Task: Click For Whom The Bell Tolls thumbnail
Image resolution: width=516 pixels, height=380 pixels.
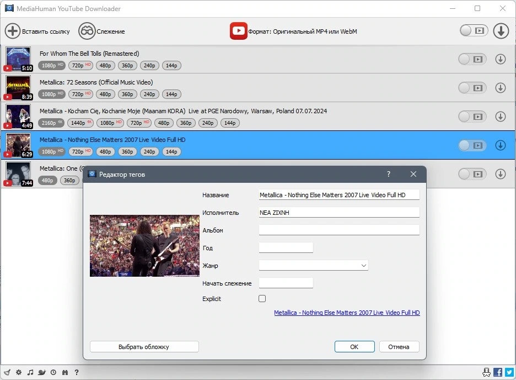Action: [18, 59]
